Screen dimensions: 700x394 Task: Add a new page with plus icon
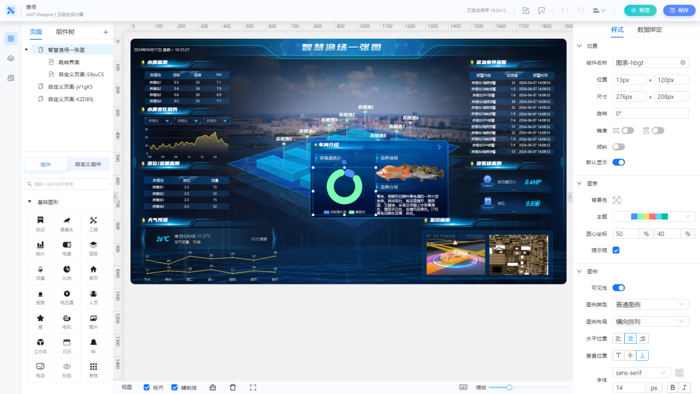click(x=106, y=32)
